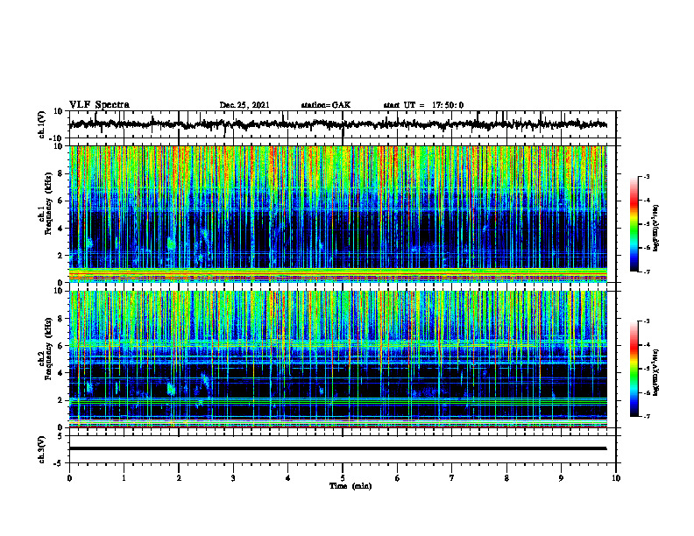Click the "4" kHz tick on ch.1 frequency axis
Screen dimensions: 694x536
pyautogui.click(x=60, y=229)
